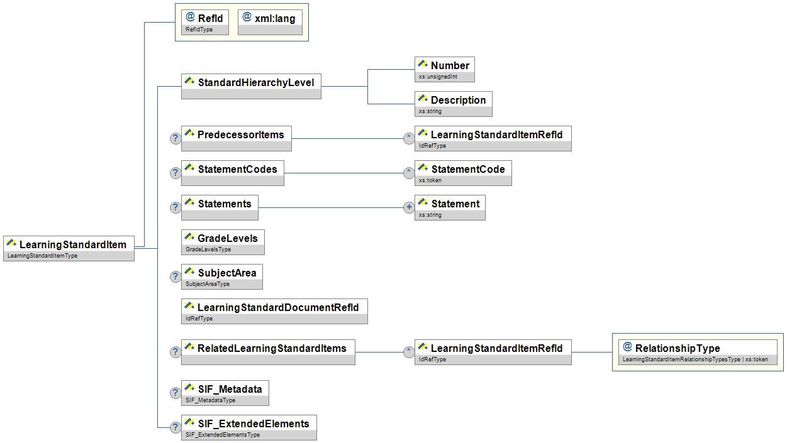Viewport: 809px width, 443px height.
Task: Select the GradeLevels element box
Action: pos(223,242)
